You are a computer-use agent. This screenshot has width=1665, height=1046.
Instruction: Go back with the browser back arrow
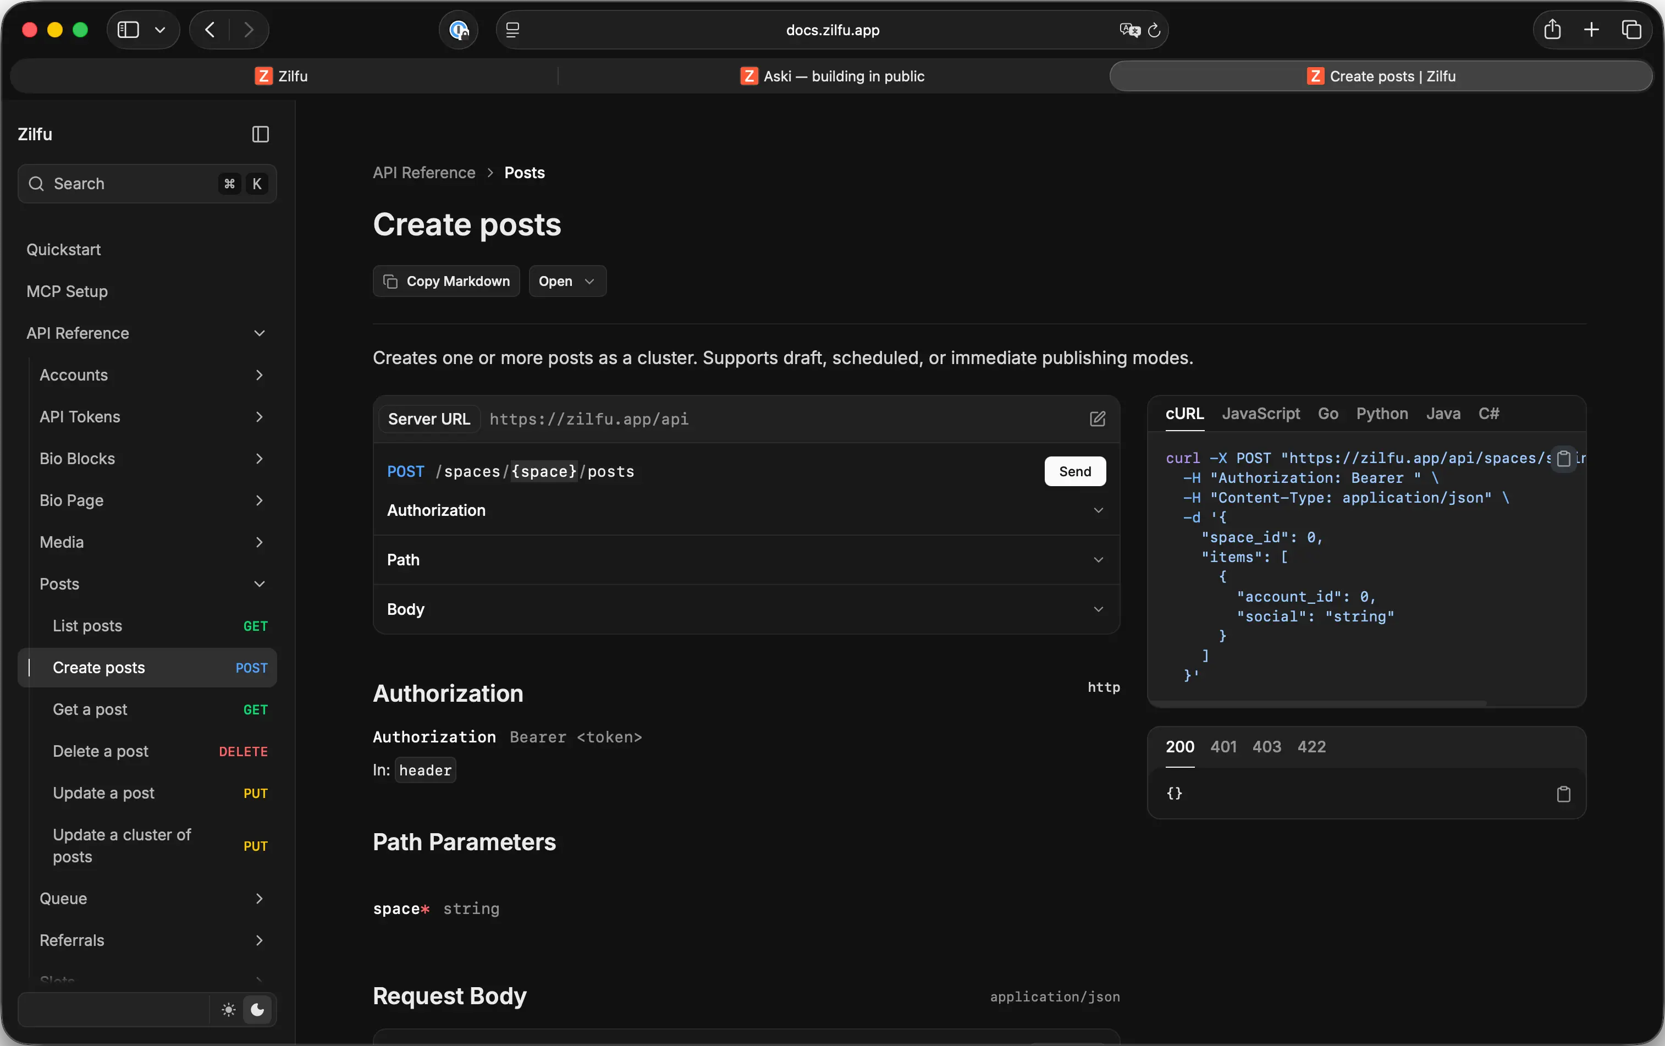(210, 30)
